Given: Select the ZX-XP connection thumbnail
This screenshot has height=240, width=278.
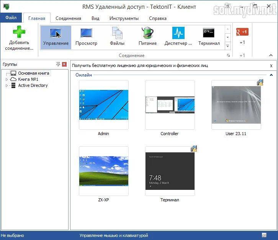Looking at the screenshot, I should pyautogui.click(x=104, y=171).
